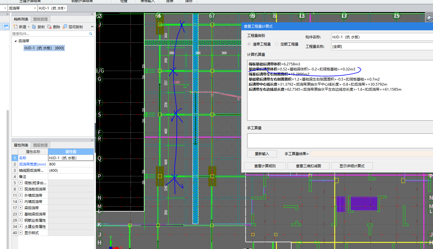Viewport: 433px width, 249px height.
Task: Open the 新建 dropdown arrow
Action: 29,27
